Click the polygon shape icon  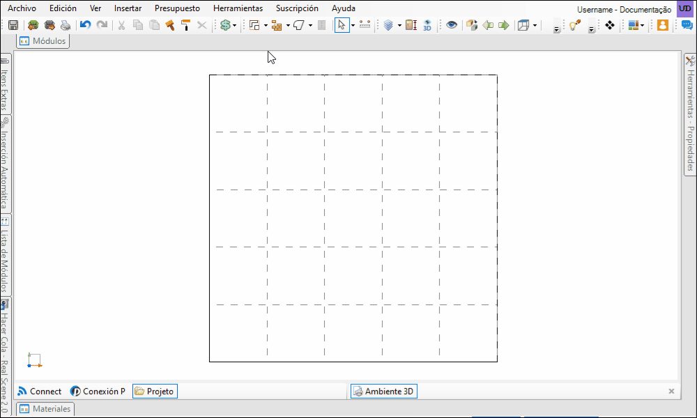299,25
